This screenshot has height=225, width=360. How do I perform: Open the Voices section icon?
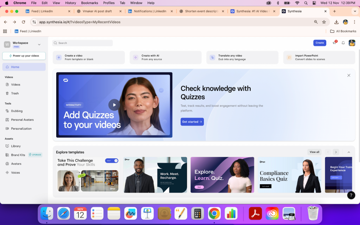7,173
